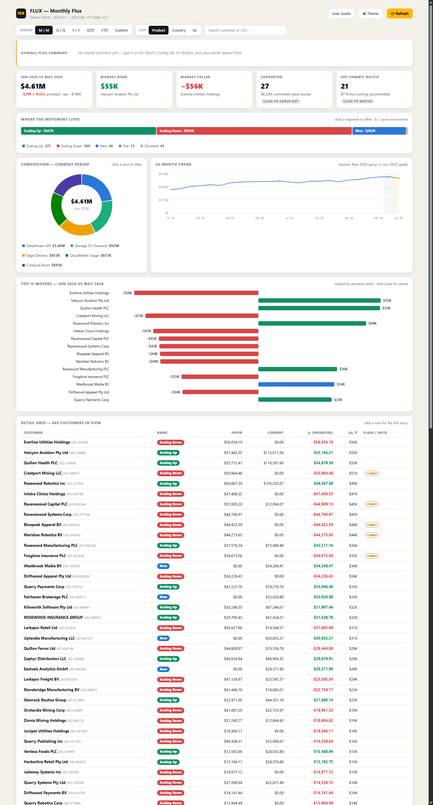This screenshot has height=805, width=433.
Task: Click Scaling Up 375 legend entry
Action: (37, 146)
